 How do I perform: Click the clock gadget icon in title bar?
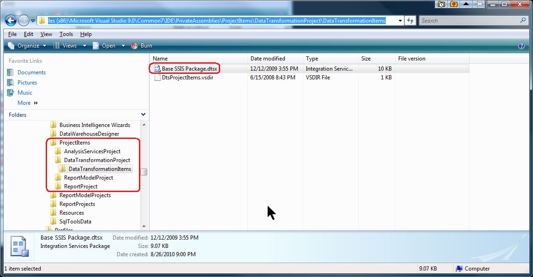coord(441,4)
